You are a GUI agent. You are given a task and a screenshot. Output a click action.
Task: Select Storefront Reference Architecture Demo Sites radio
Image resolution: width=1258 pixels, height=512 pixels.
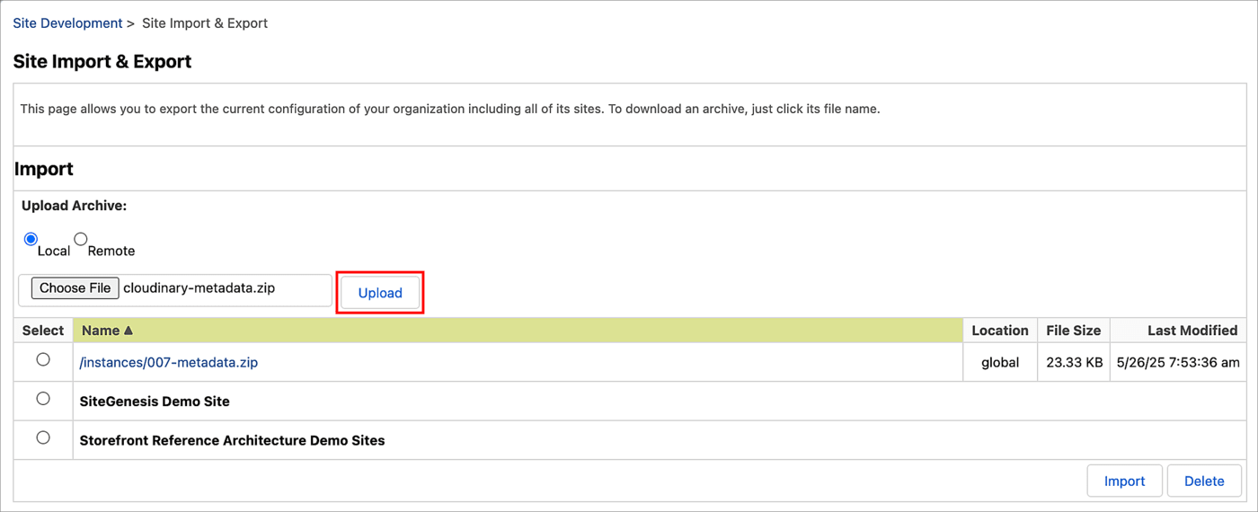click(x=43, y=437)
